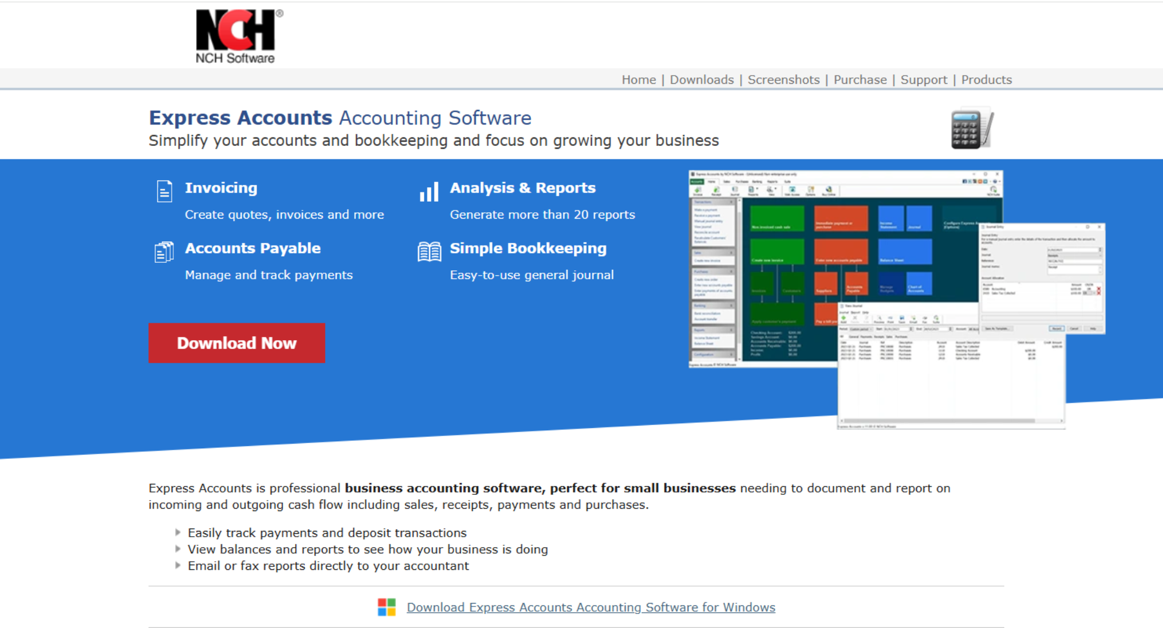Click the Invoicing heading
Image resolution: width=1163 pixels, height=628 pixels.
pos(221,188)
